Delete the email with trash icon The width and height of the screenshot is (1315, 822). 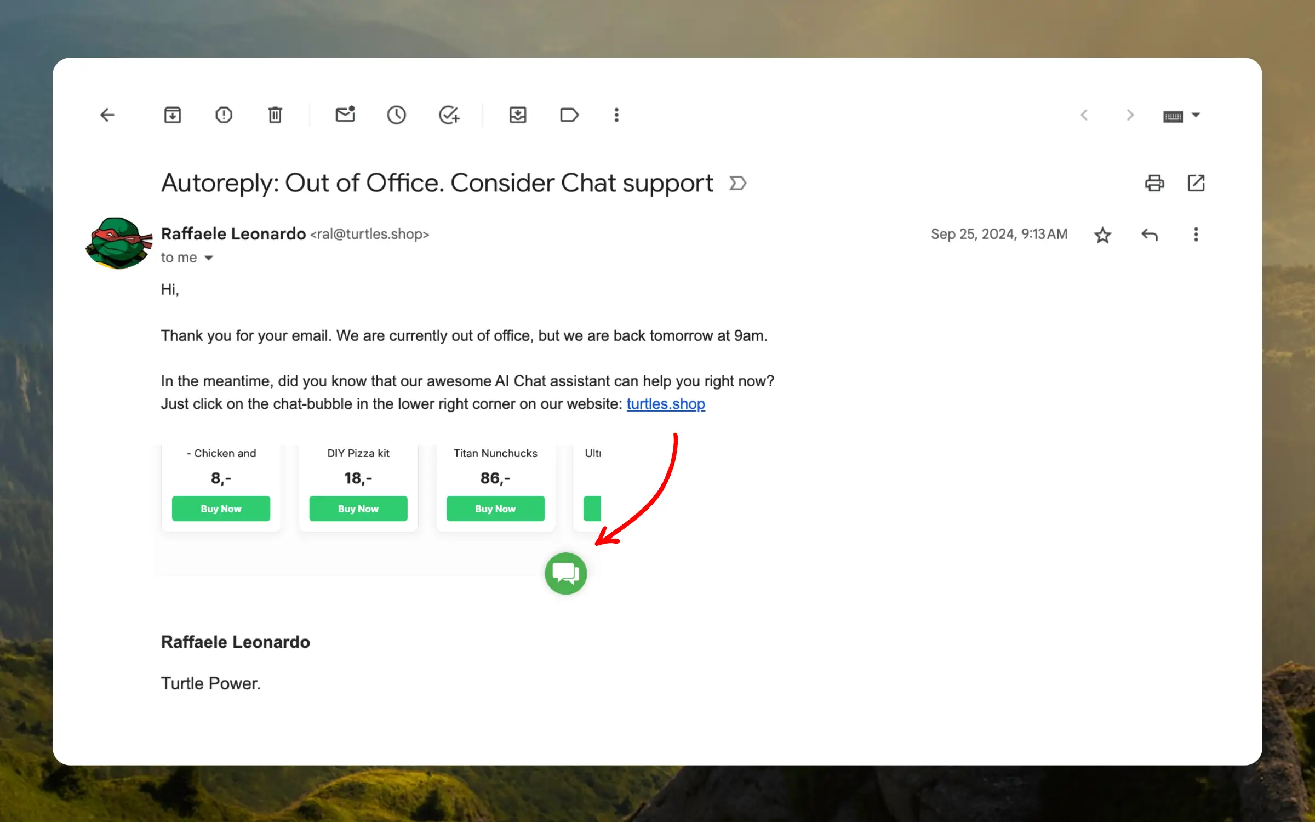pyautogui.click(x=275, y=115)
